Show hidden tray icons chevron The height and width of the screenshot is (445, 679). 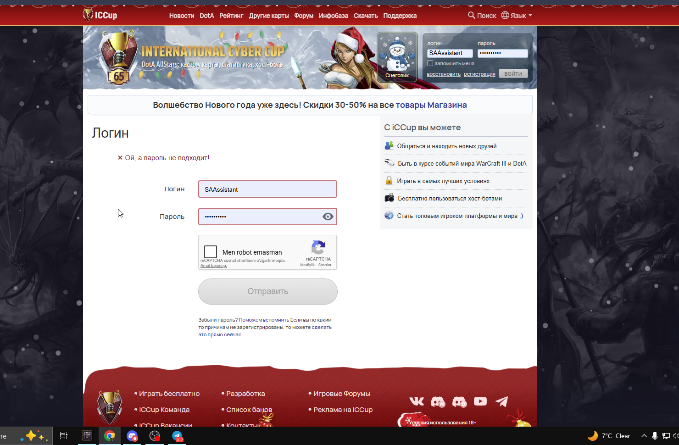tap(644, 436)
